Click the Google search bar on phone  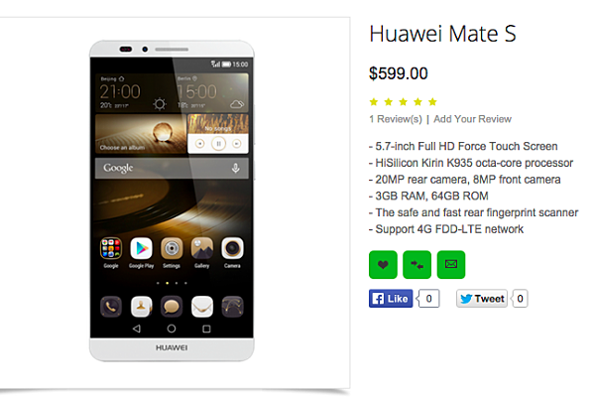pyautogui.click(x=172, y=169)
